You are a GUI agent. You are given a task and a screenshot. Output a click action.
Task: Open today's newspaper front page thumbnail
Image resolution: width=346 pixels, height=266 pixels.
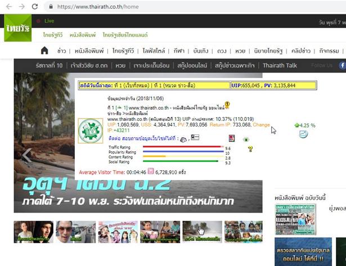pyautogui.click(x=295, y=219)
